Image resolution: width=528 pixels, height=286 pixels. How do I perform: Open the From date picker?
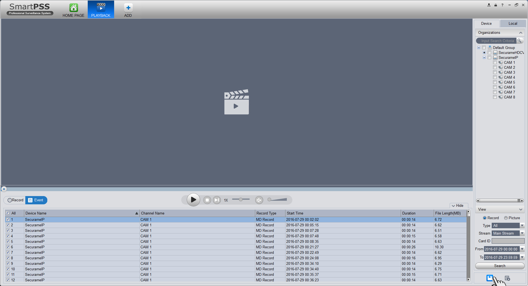click(x=522, y=249)
